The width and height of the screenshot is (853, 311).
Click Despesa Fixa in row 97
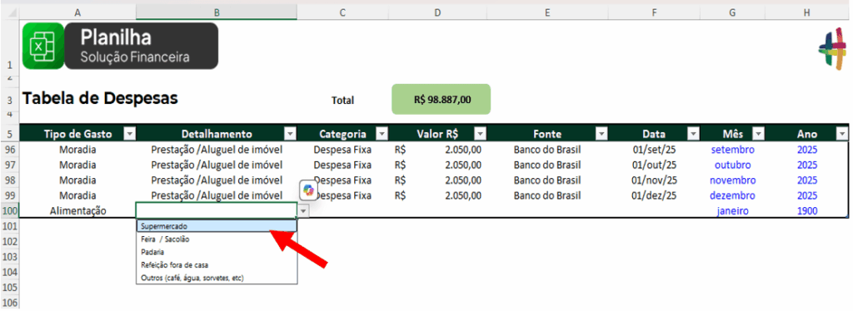click(x=342, y=165)
